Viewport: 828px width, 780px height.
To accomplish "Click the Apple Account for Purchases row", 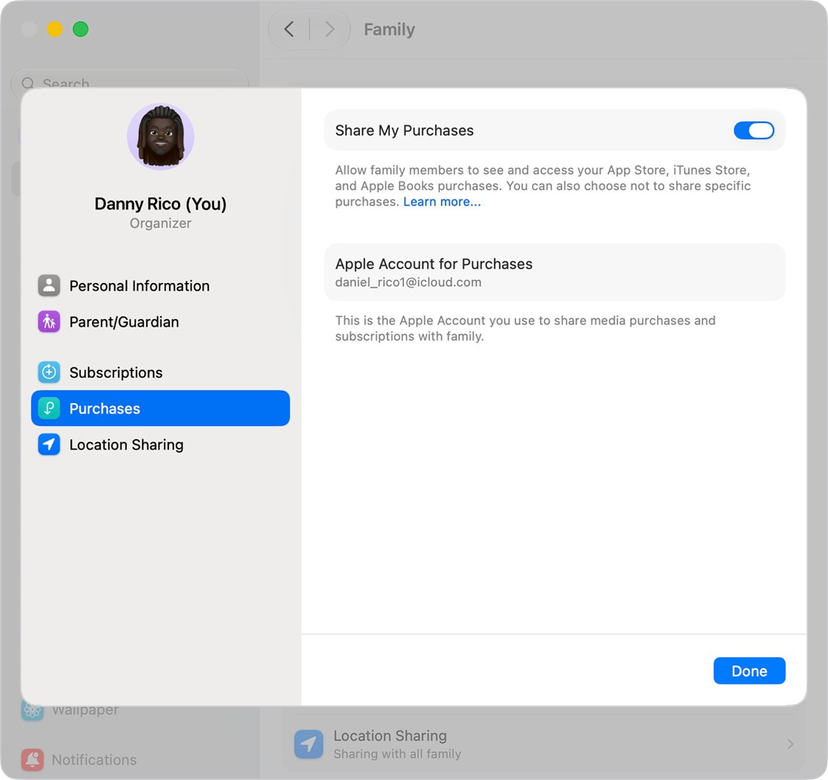I will tap(555, 272).
